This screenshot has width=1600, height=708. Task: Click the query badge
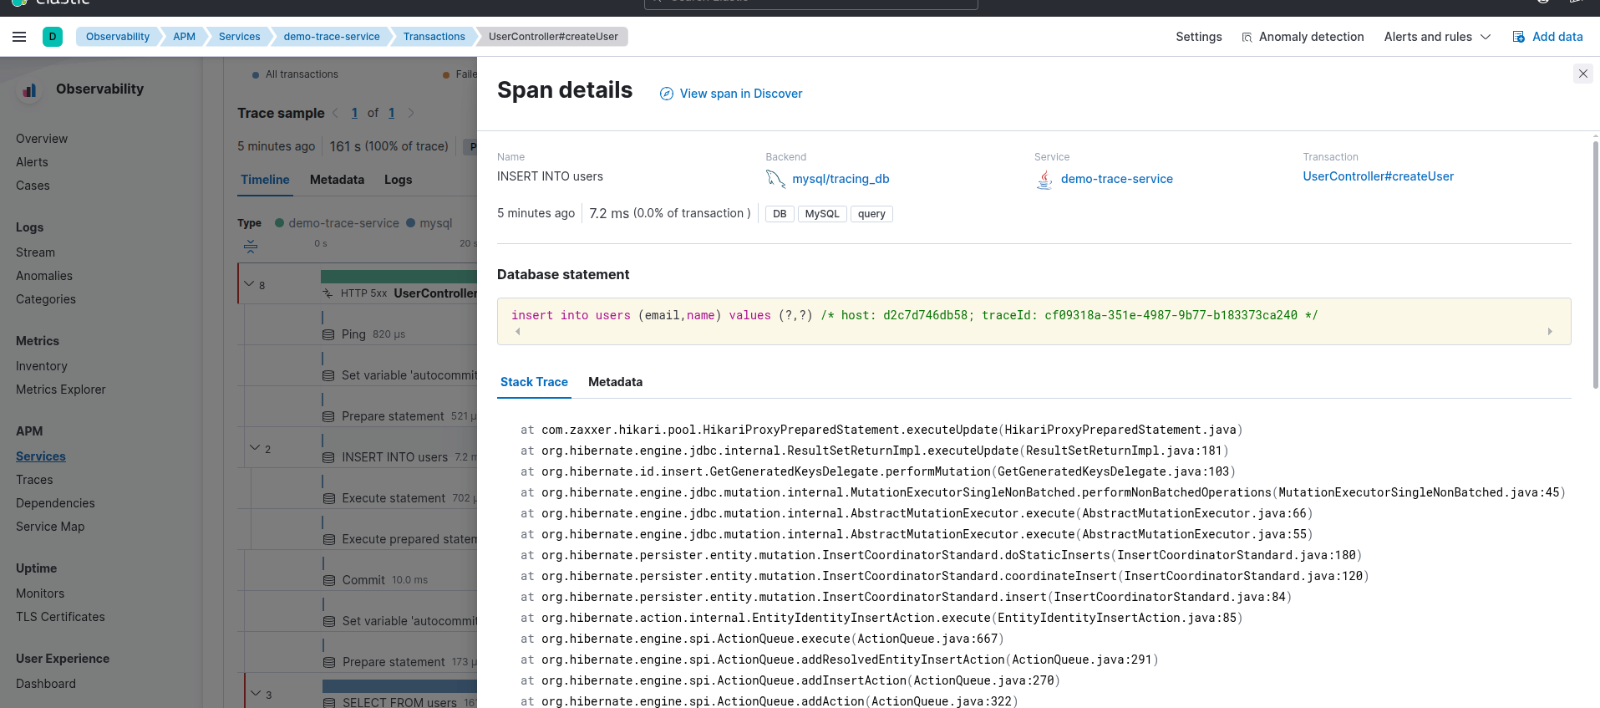(871, 214)
